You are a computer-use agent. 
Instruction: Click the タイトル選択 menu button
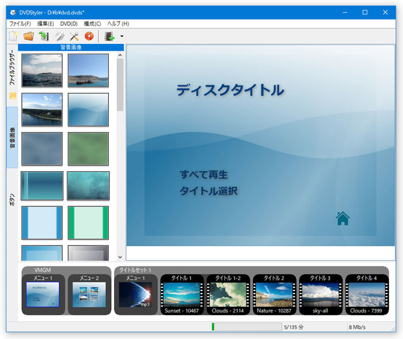tap(208, 191)
